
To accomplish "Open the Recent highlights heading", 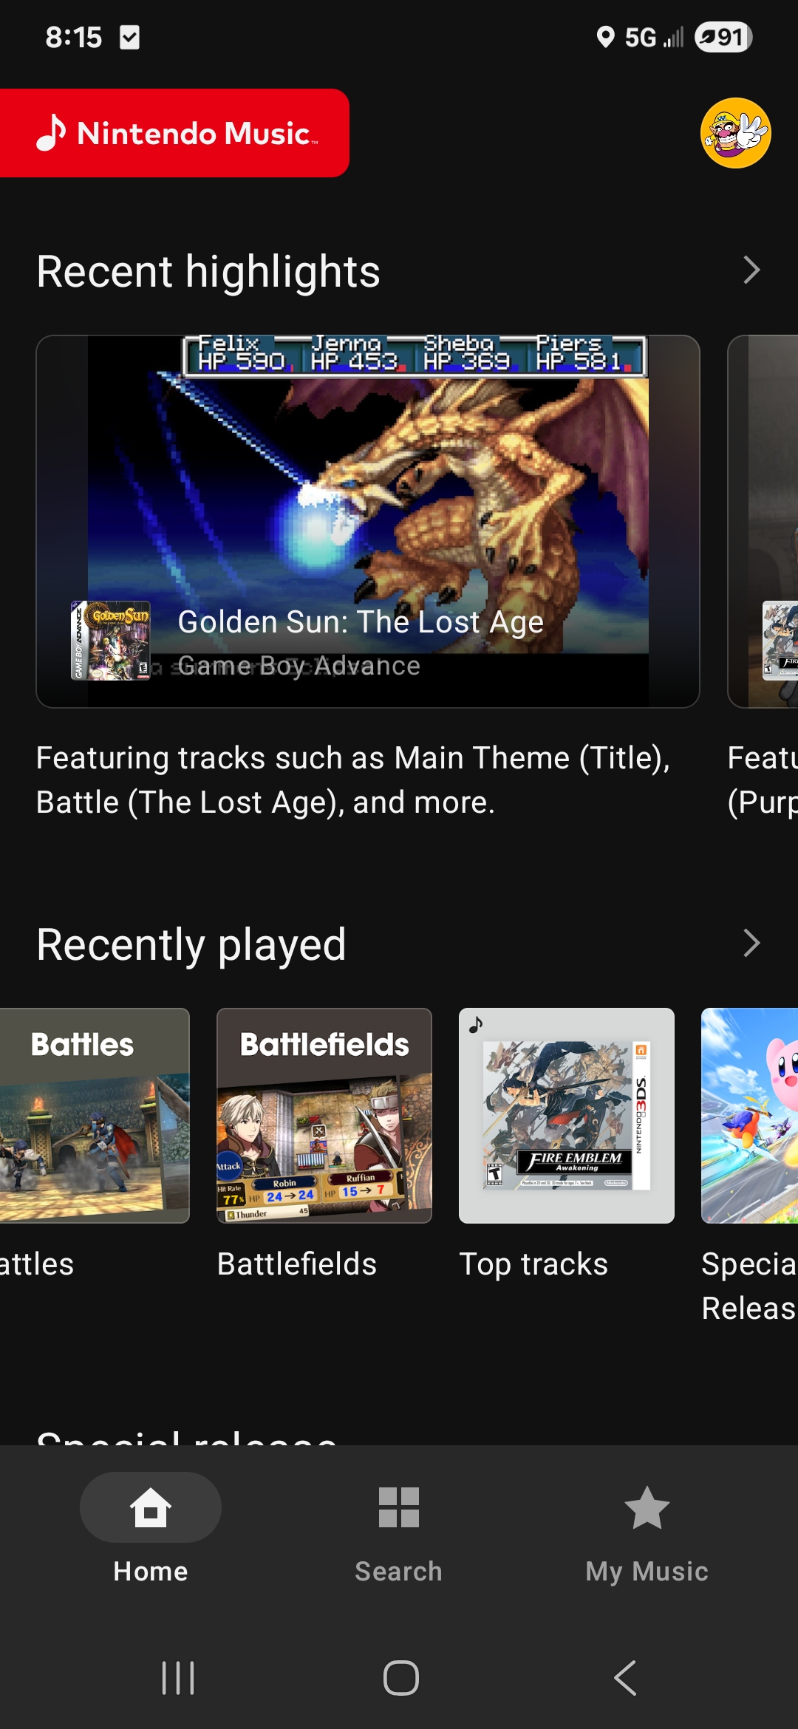I will pos(208,271).
